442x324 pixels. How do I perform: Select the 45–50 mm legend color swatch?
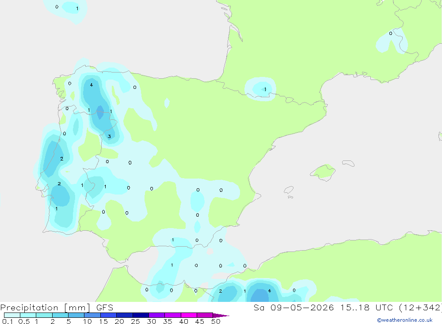pyautogui.click(x=205, y=315)
